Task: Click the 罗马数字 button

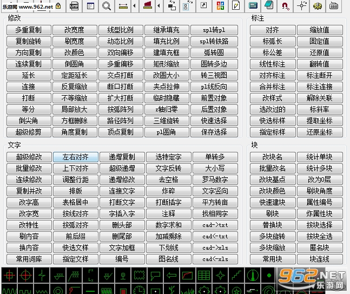Action: click(215, 180)
